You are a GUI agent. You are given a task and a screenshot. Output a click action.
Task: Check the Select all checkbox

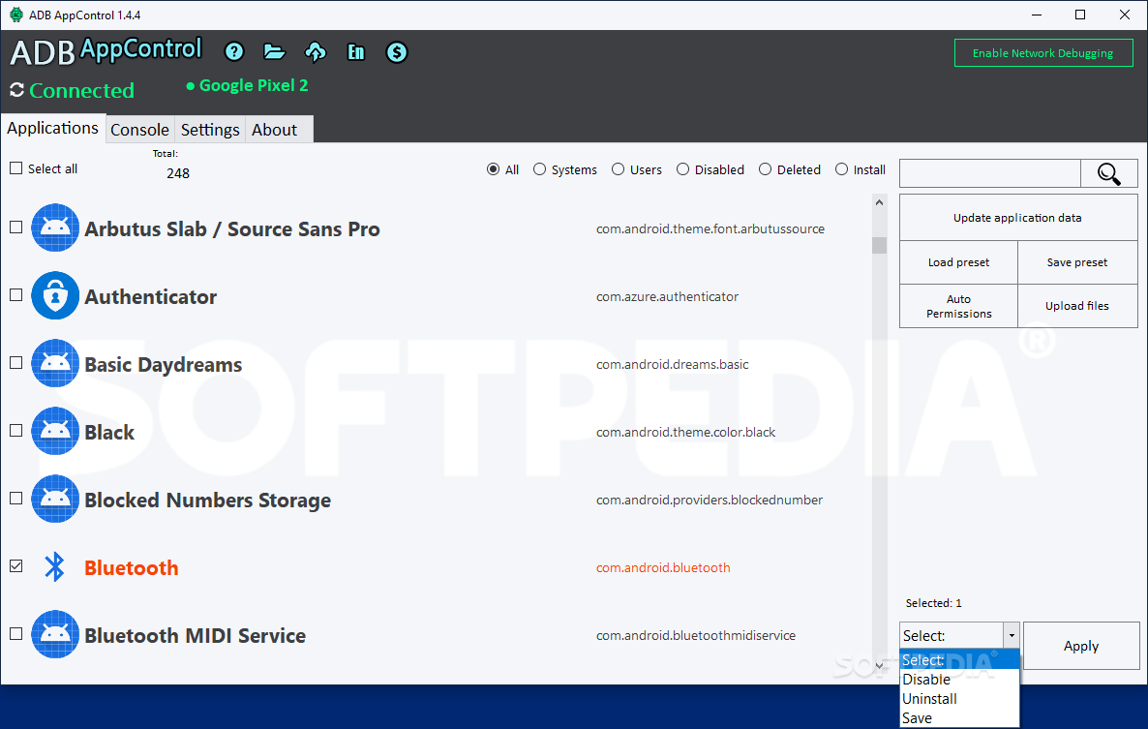pos(16,168)
